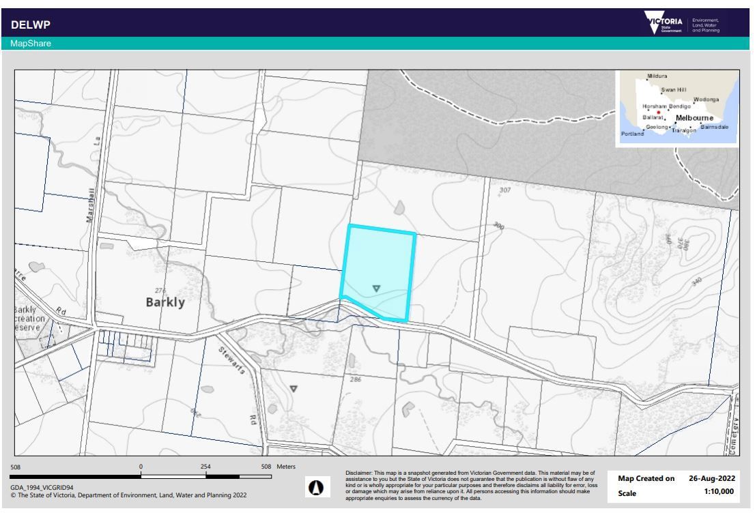Click the MapShare label in the teal bar
This screenshot has width=755, height=513.
click(31, 44)
